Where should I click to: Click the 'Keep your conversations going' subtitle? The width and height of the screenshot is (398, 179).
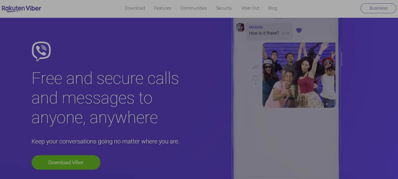(x=106, y=141)
